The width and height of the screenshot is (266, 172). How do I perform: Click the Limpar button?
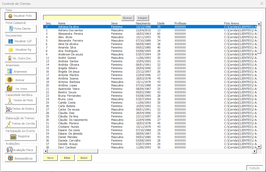[x=142, y=18]
